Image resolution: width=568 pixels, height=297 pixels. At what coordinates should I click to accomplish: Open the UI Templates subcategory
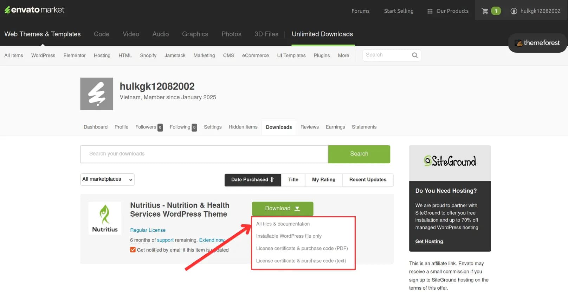pyautogui.click(x=291, y=55)
